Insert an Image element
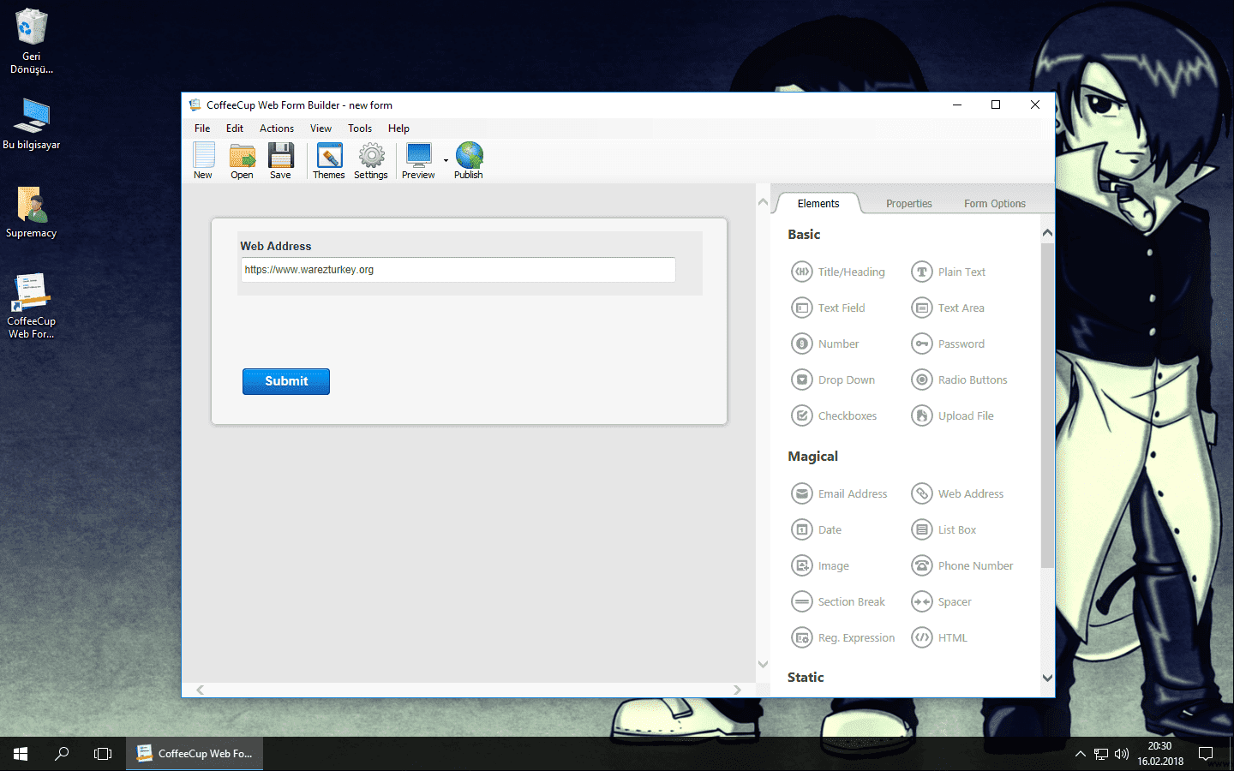Screen dimensions: 1234x771 pyautogui.click(x=820, y=565)
